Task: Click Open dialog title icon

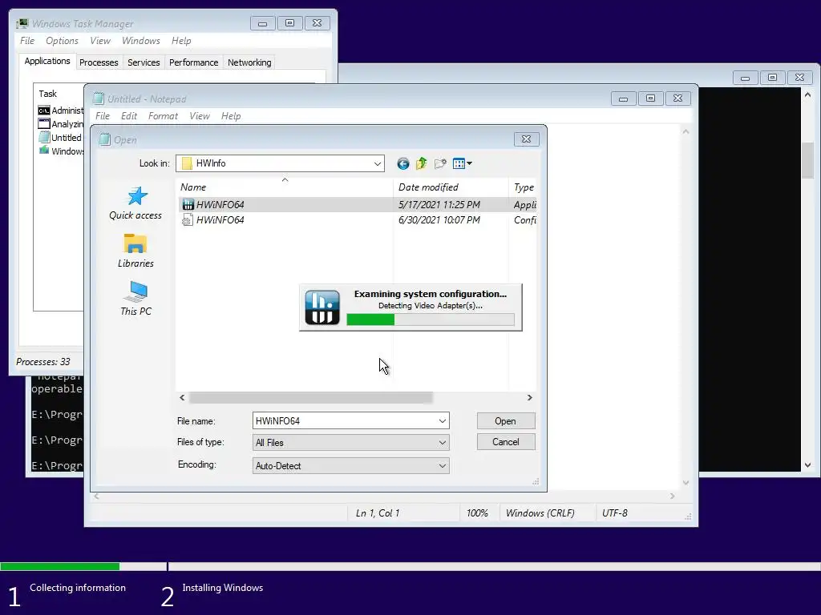Action: pyautogui.click(x=105, y=139)
